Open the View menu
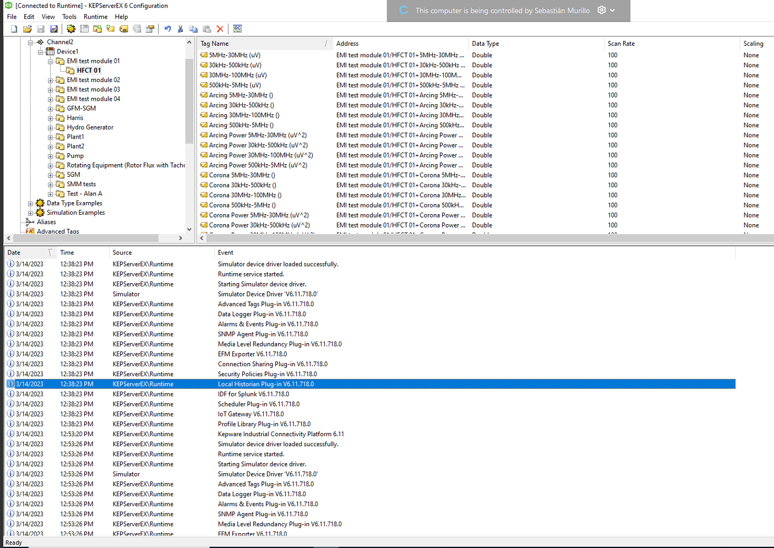The height and width of the screenshot is (548, 774). click(x=48, y=17)
